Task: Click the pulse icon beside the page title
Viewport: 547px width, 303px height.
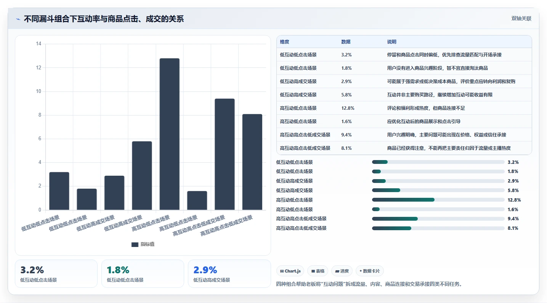Action: point(18,19)
